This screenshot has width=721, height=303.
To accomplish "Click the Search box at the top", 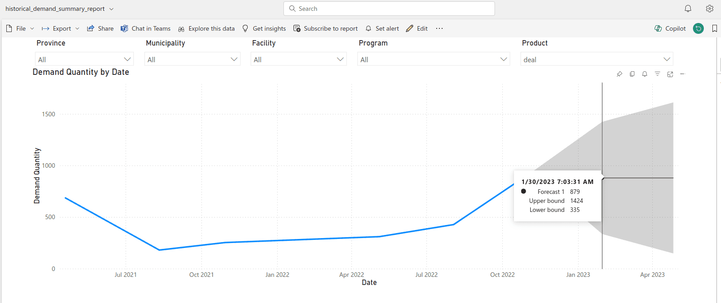I will (x=389, y=9).
